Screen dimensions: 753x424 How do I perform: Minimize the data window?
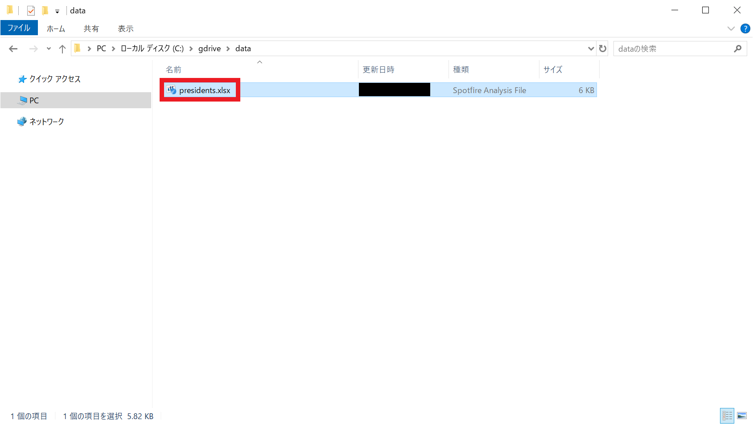675,10
